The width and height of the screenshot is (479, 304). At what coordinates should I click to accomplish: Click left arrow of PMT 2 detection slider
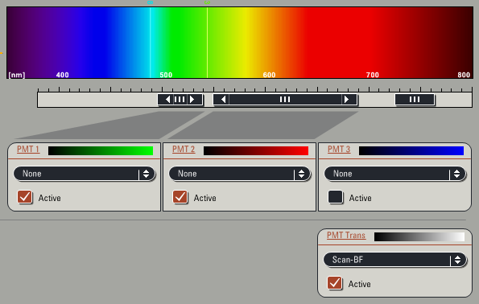tap(223, 100)
